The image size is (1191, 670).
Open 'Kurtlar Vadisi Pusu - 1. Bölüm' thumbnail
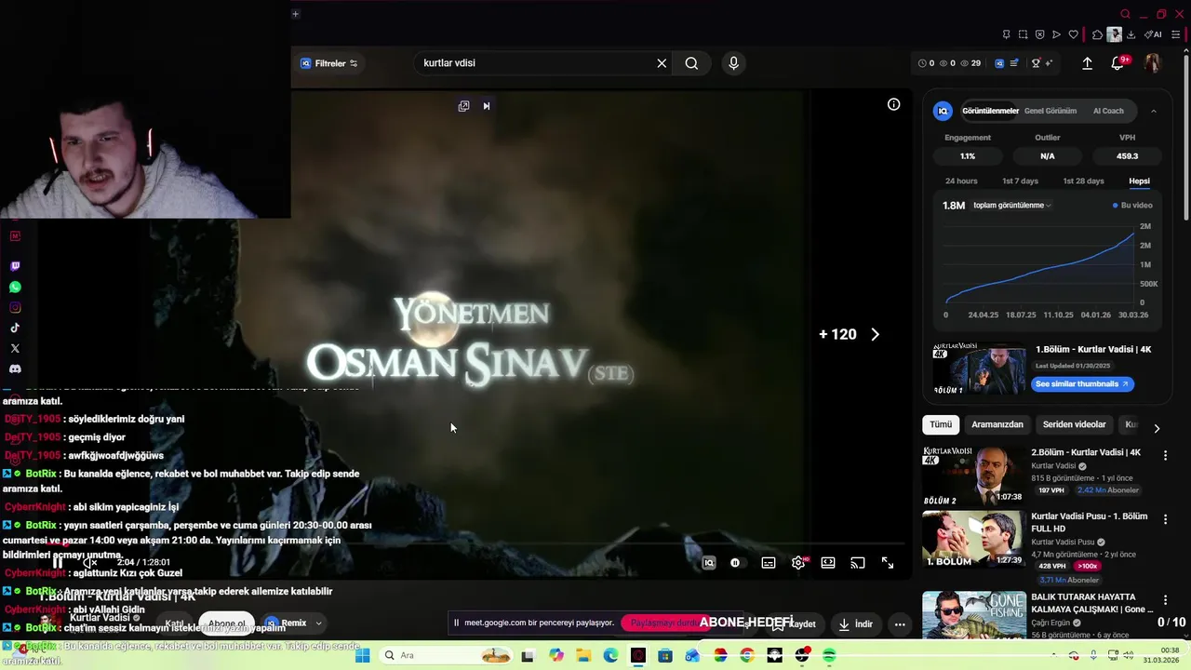(973, 539)
